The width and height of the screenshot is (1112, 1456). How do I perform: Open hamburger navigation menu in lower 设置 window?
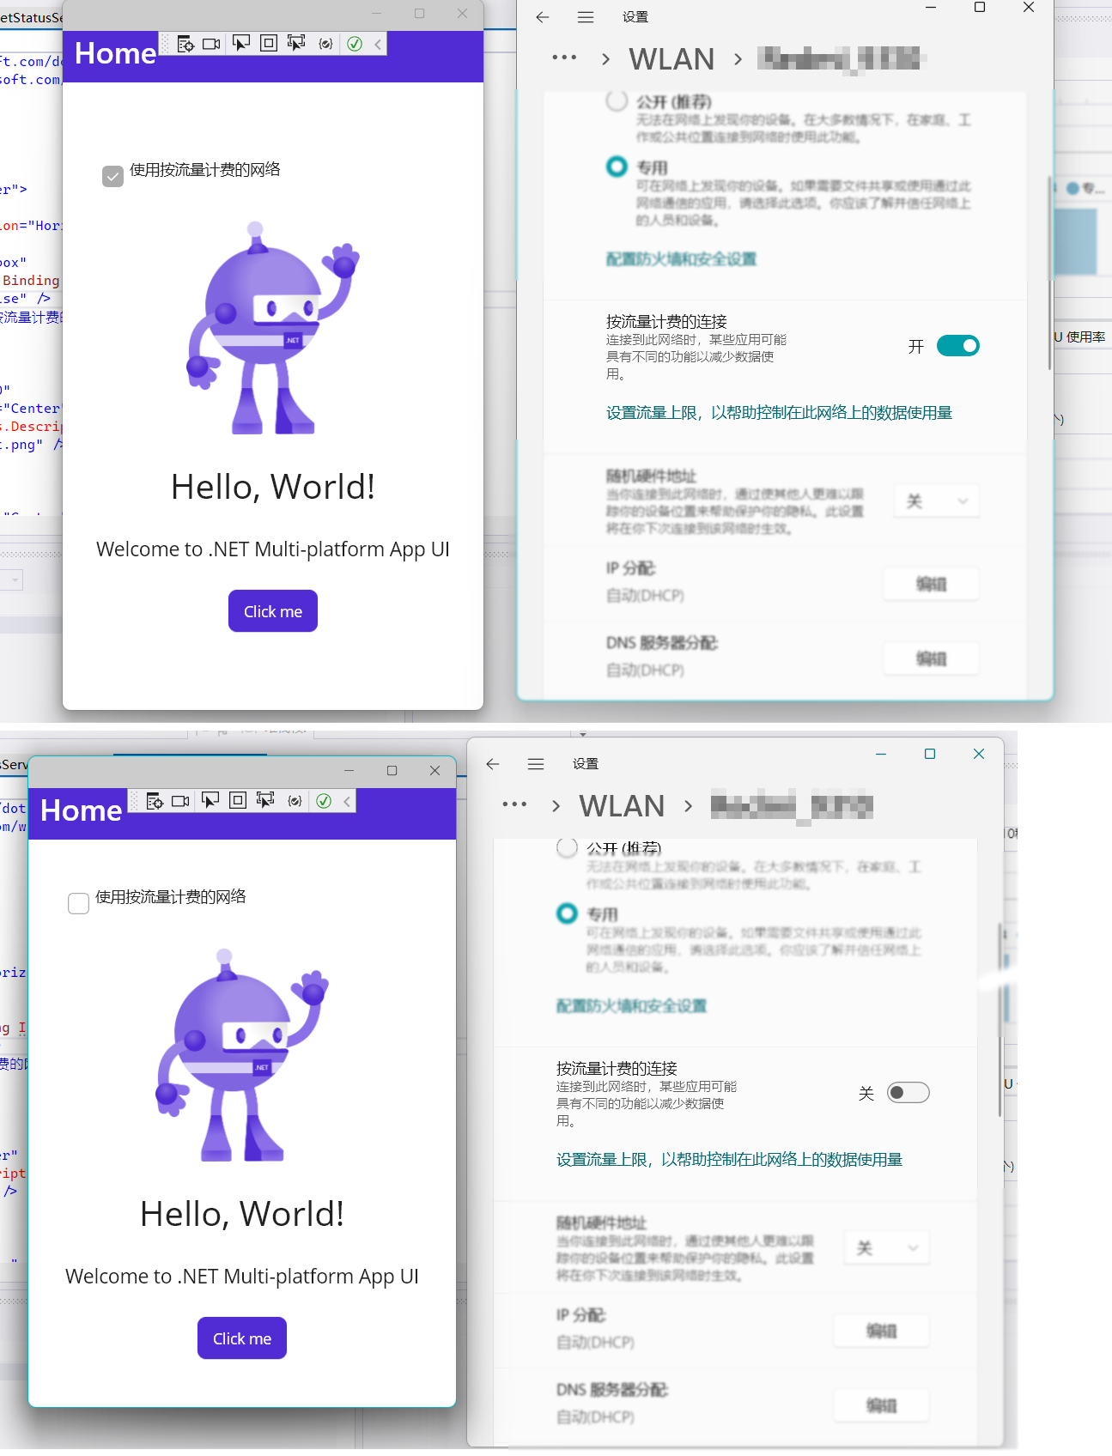pos(536,764)
